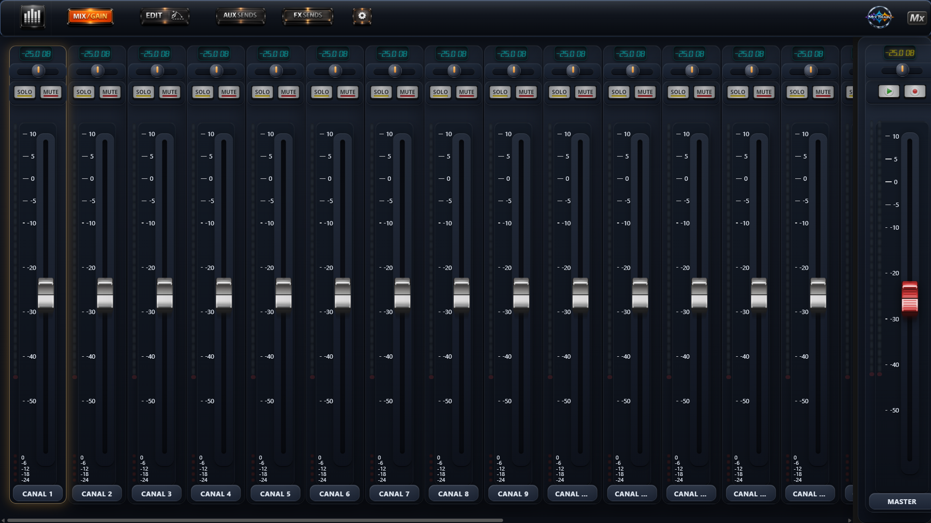Click the volume fader on CANAL 7
The width and height of the screenshot is (931, 523).
(403, 293)
